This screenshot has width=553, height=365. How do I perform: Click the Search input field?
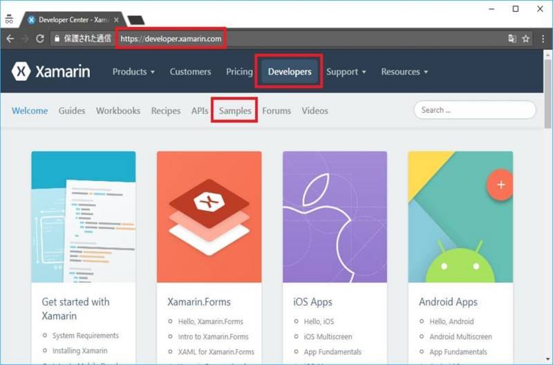pyautogui.click(x=475, y=110)
